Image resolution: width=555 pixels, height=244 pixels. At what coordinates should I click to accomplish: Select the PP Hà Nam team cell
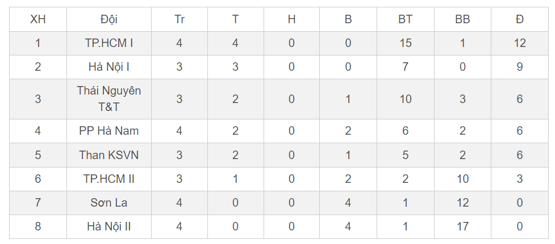pos(109,131)
